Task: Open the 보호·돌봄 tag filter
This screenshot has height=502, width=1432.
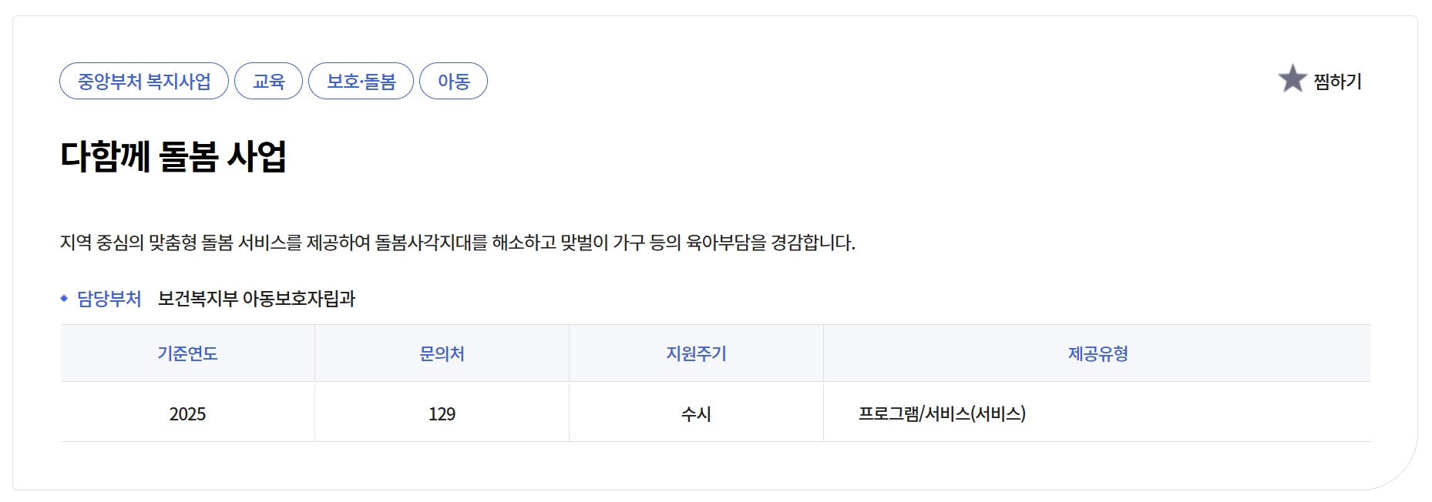Action: 362,80
